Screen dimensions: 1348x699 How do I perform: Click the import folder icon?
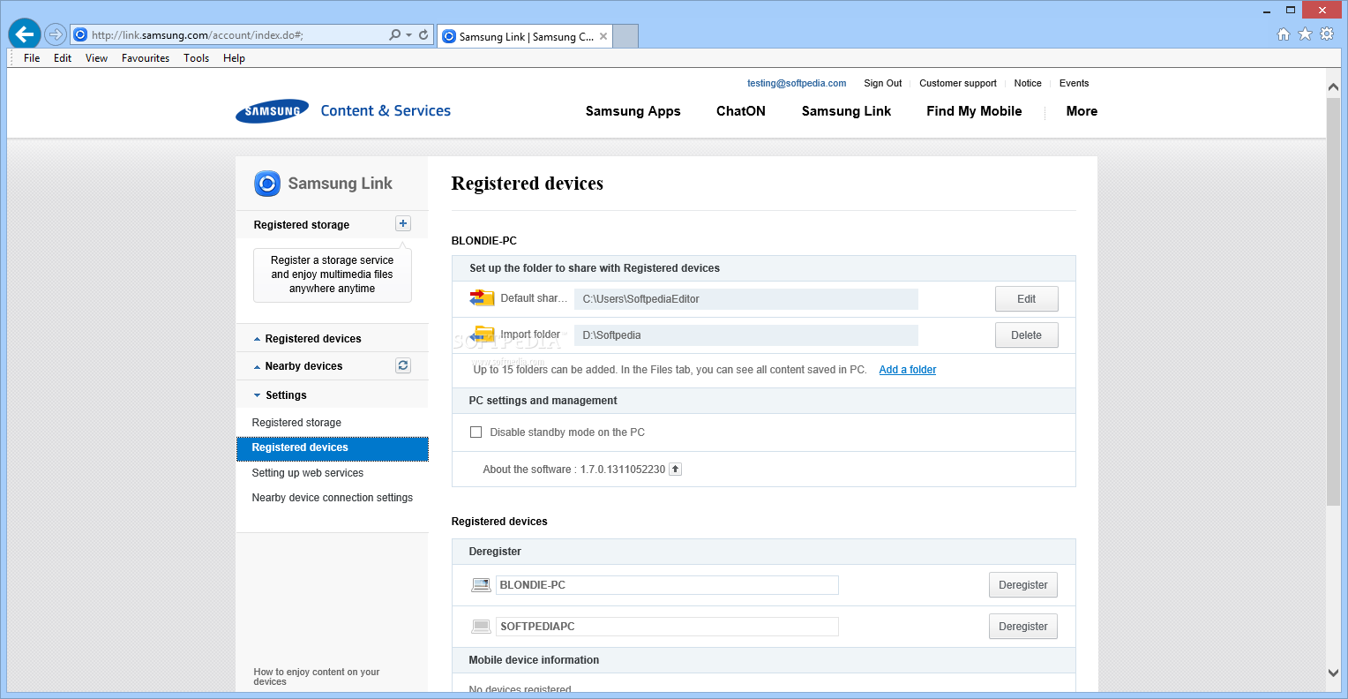[482, 334]
